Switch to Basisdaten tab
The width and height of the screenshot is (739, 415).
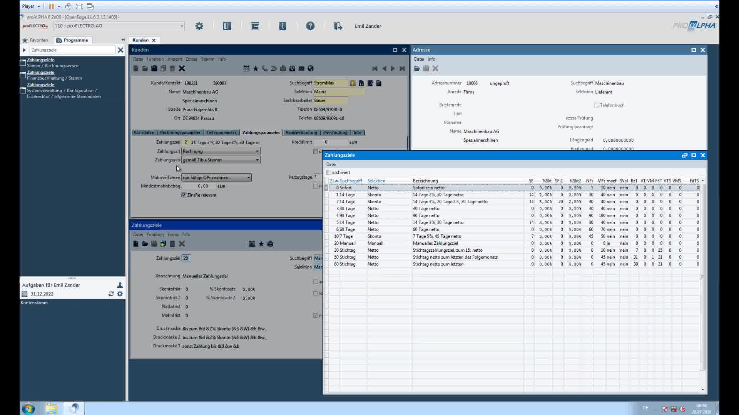144,133
